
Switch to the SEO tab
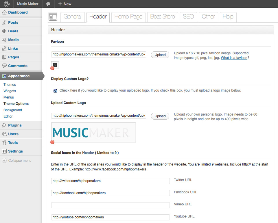(188, 17)
